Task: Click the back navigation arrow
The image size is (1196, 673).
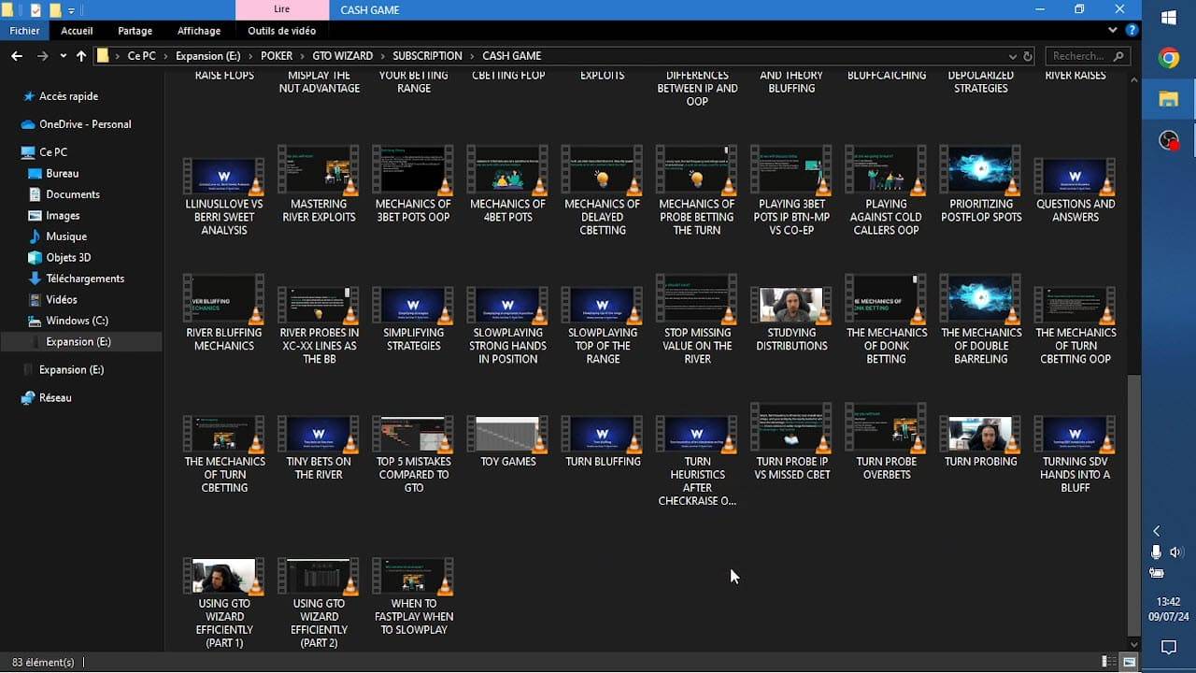Action: (17, 56)
